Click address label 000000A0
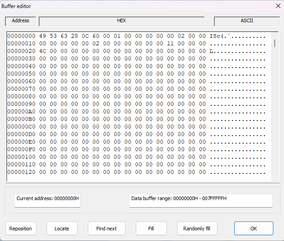The width and height of the screenshot is (284, 241). point(21,112)
